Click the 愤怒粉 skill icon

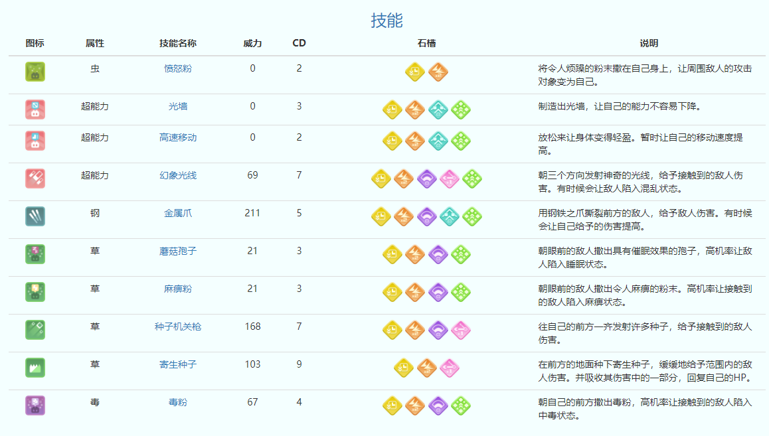35,72
